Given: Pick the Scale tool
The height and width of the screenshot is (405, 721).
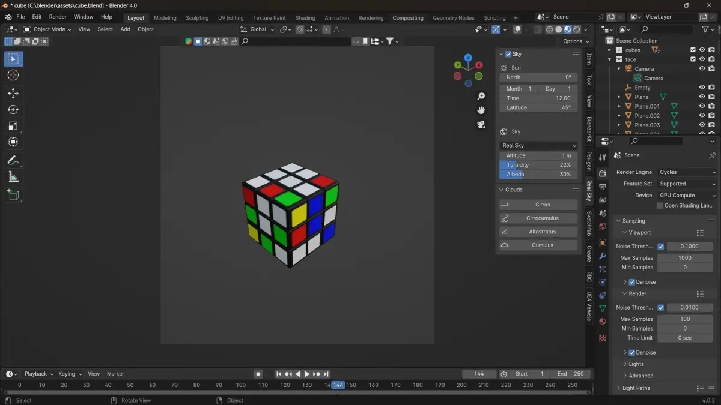Looking at the screenshot, I should point(13,126).
